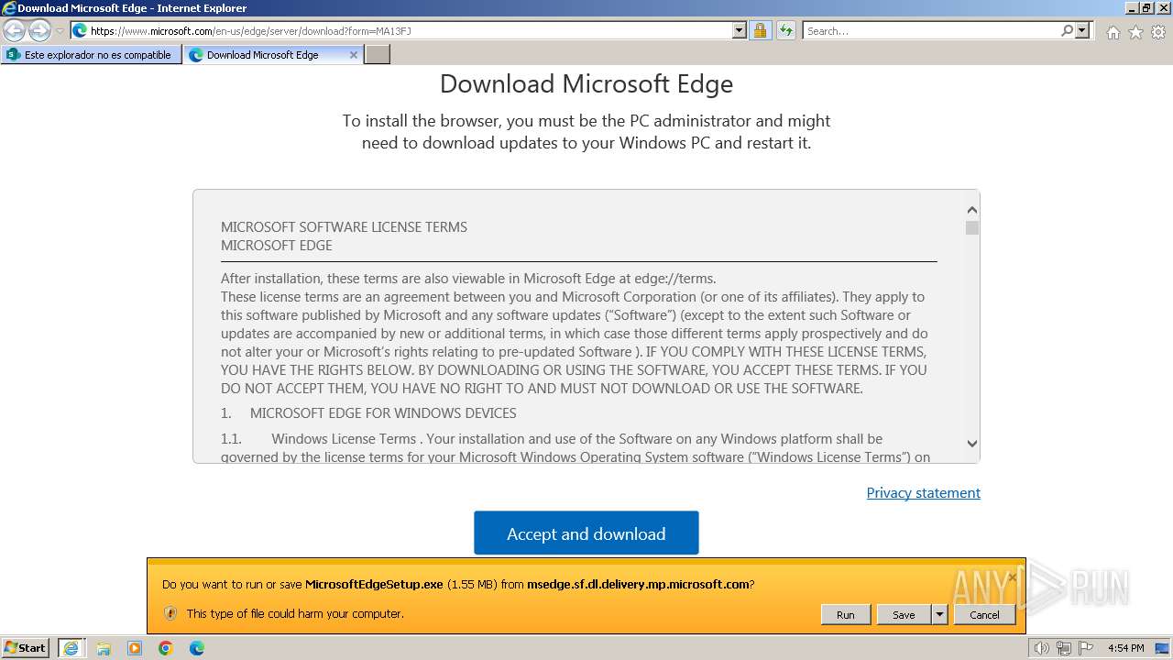Click the Edge site icon in address bar
Viewport: 1173px width, 660px height.
point(80,30)
